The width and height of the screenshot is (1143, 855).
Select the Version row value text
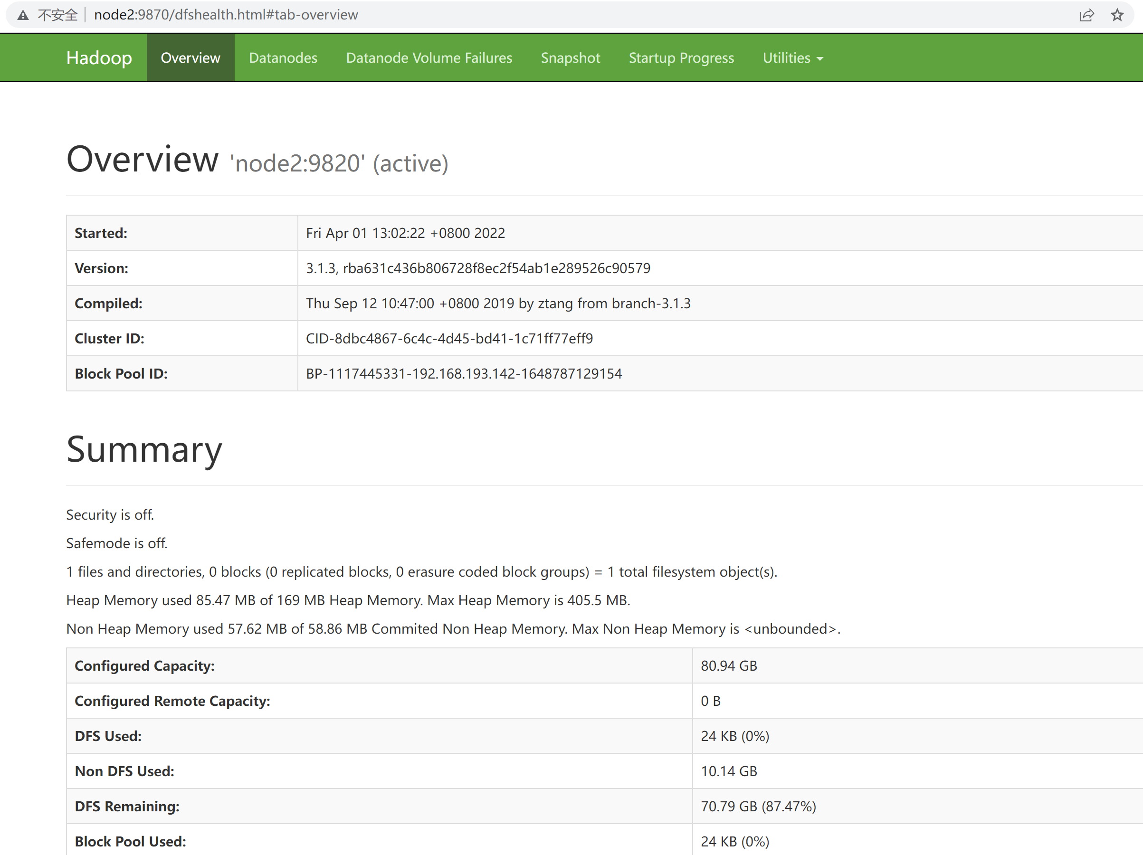(x=478, y=268)
